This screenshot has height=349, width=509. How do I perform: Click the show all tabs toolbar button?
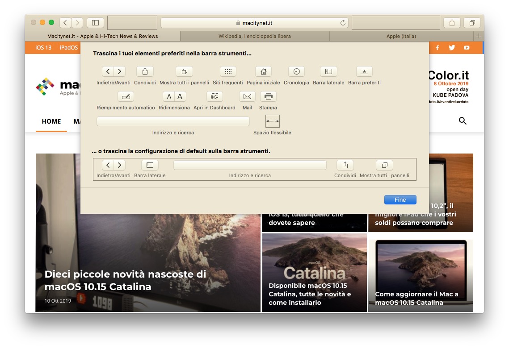coord(472,23)
